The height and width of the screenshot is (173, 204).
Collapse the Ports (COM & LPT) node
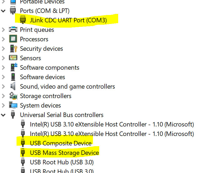click(x=3, y=11)
